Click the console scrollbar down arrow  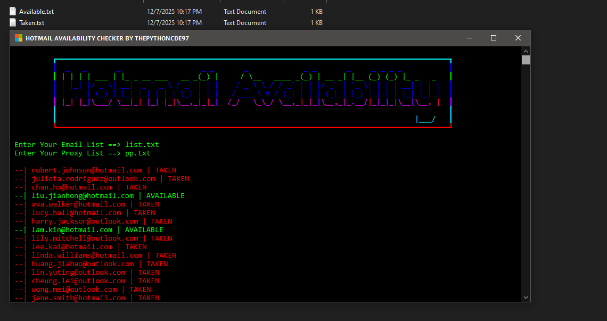tap(526, 298)
